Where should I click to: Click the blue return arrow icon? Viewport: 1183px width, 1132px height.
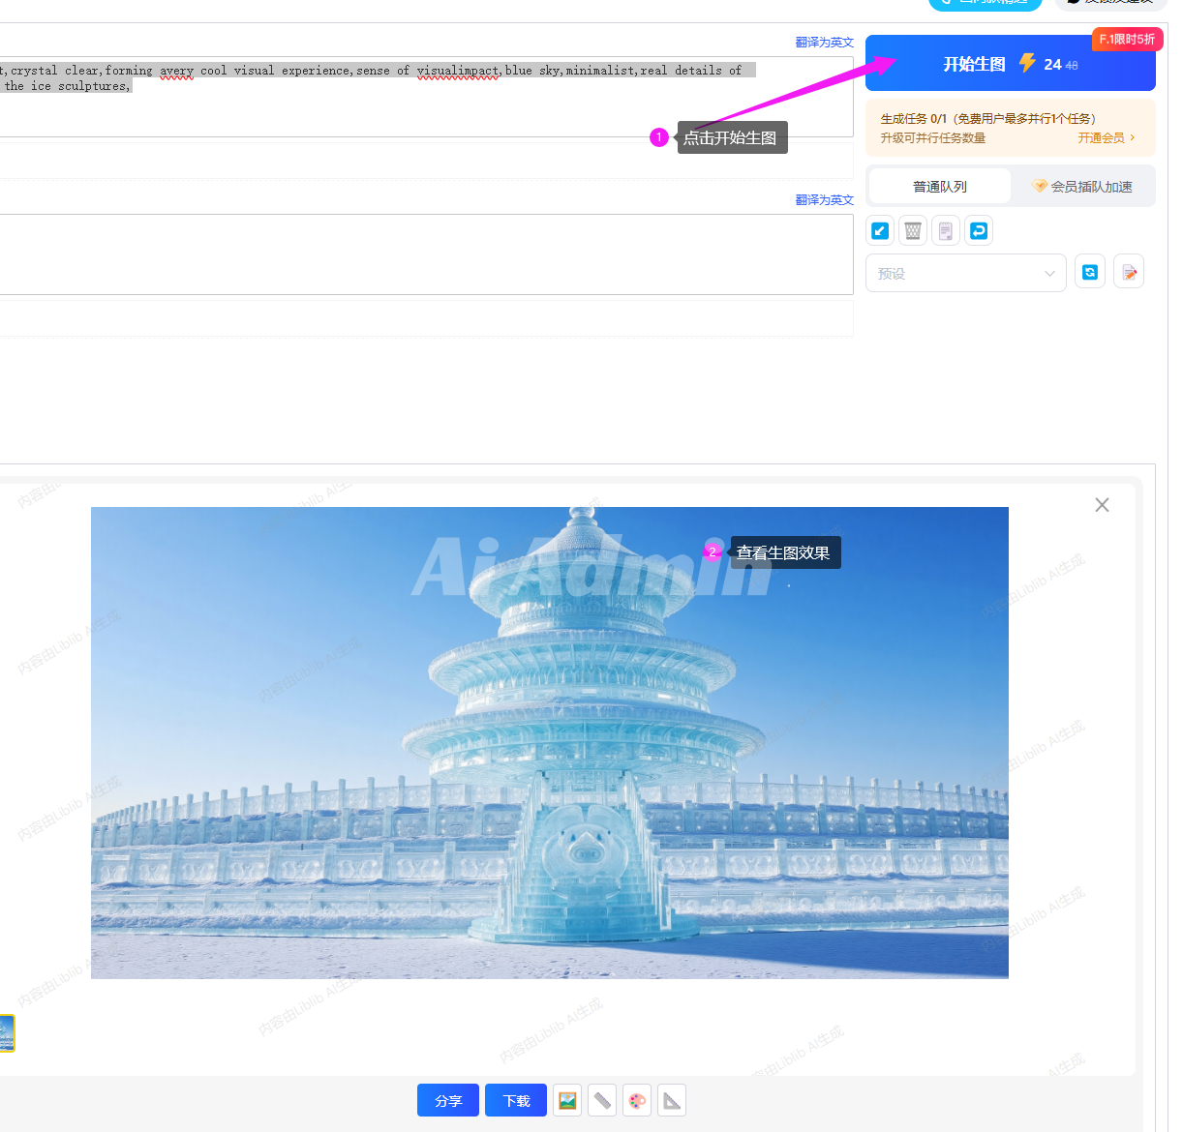pos(979,230)
